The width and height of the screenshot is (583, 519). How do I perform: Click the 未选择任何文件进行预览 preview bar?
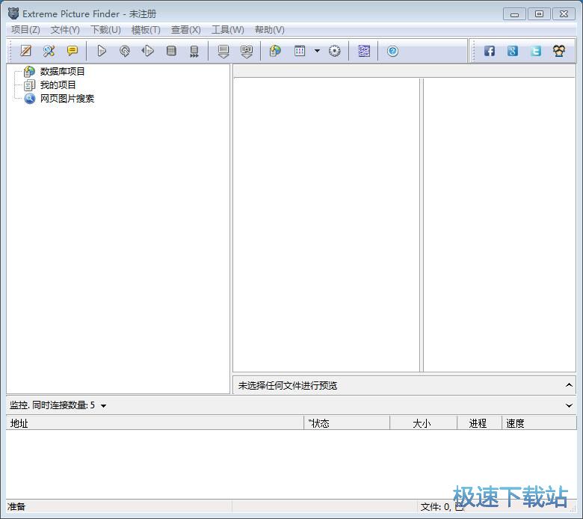404,385
